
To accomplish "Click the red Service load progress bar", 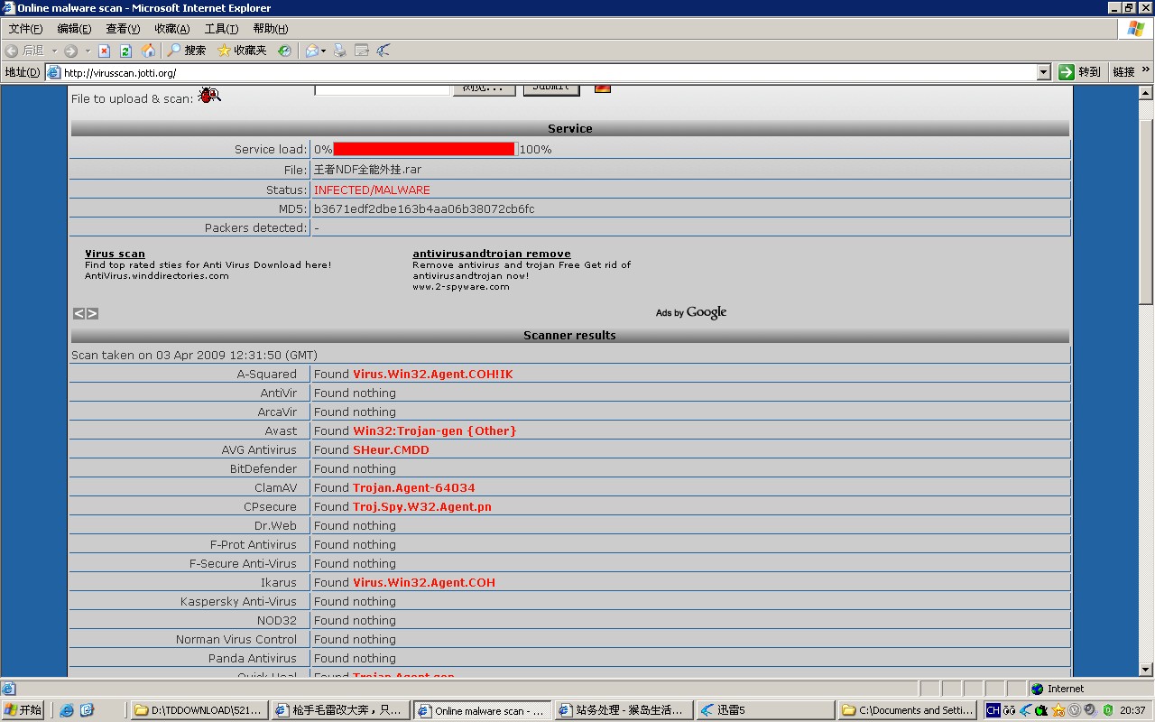I will pyautogui.click(x=424, y=149).
